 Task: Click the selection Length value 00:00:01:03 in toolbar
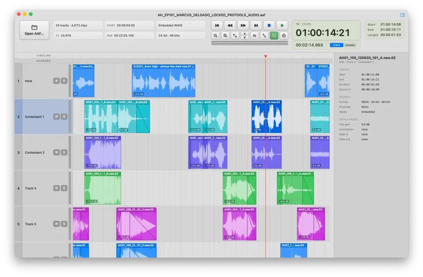click(391, 35)
